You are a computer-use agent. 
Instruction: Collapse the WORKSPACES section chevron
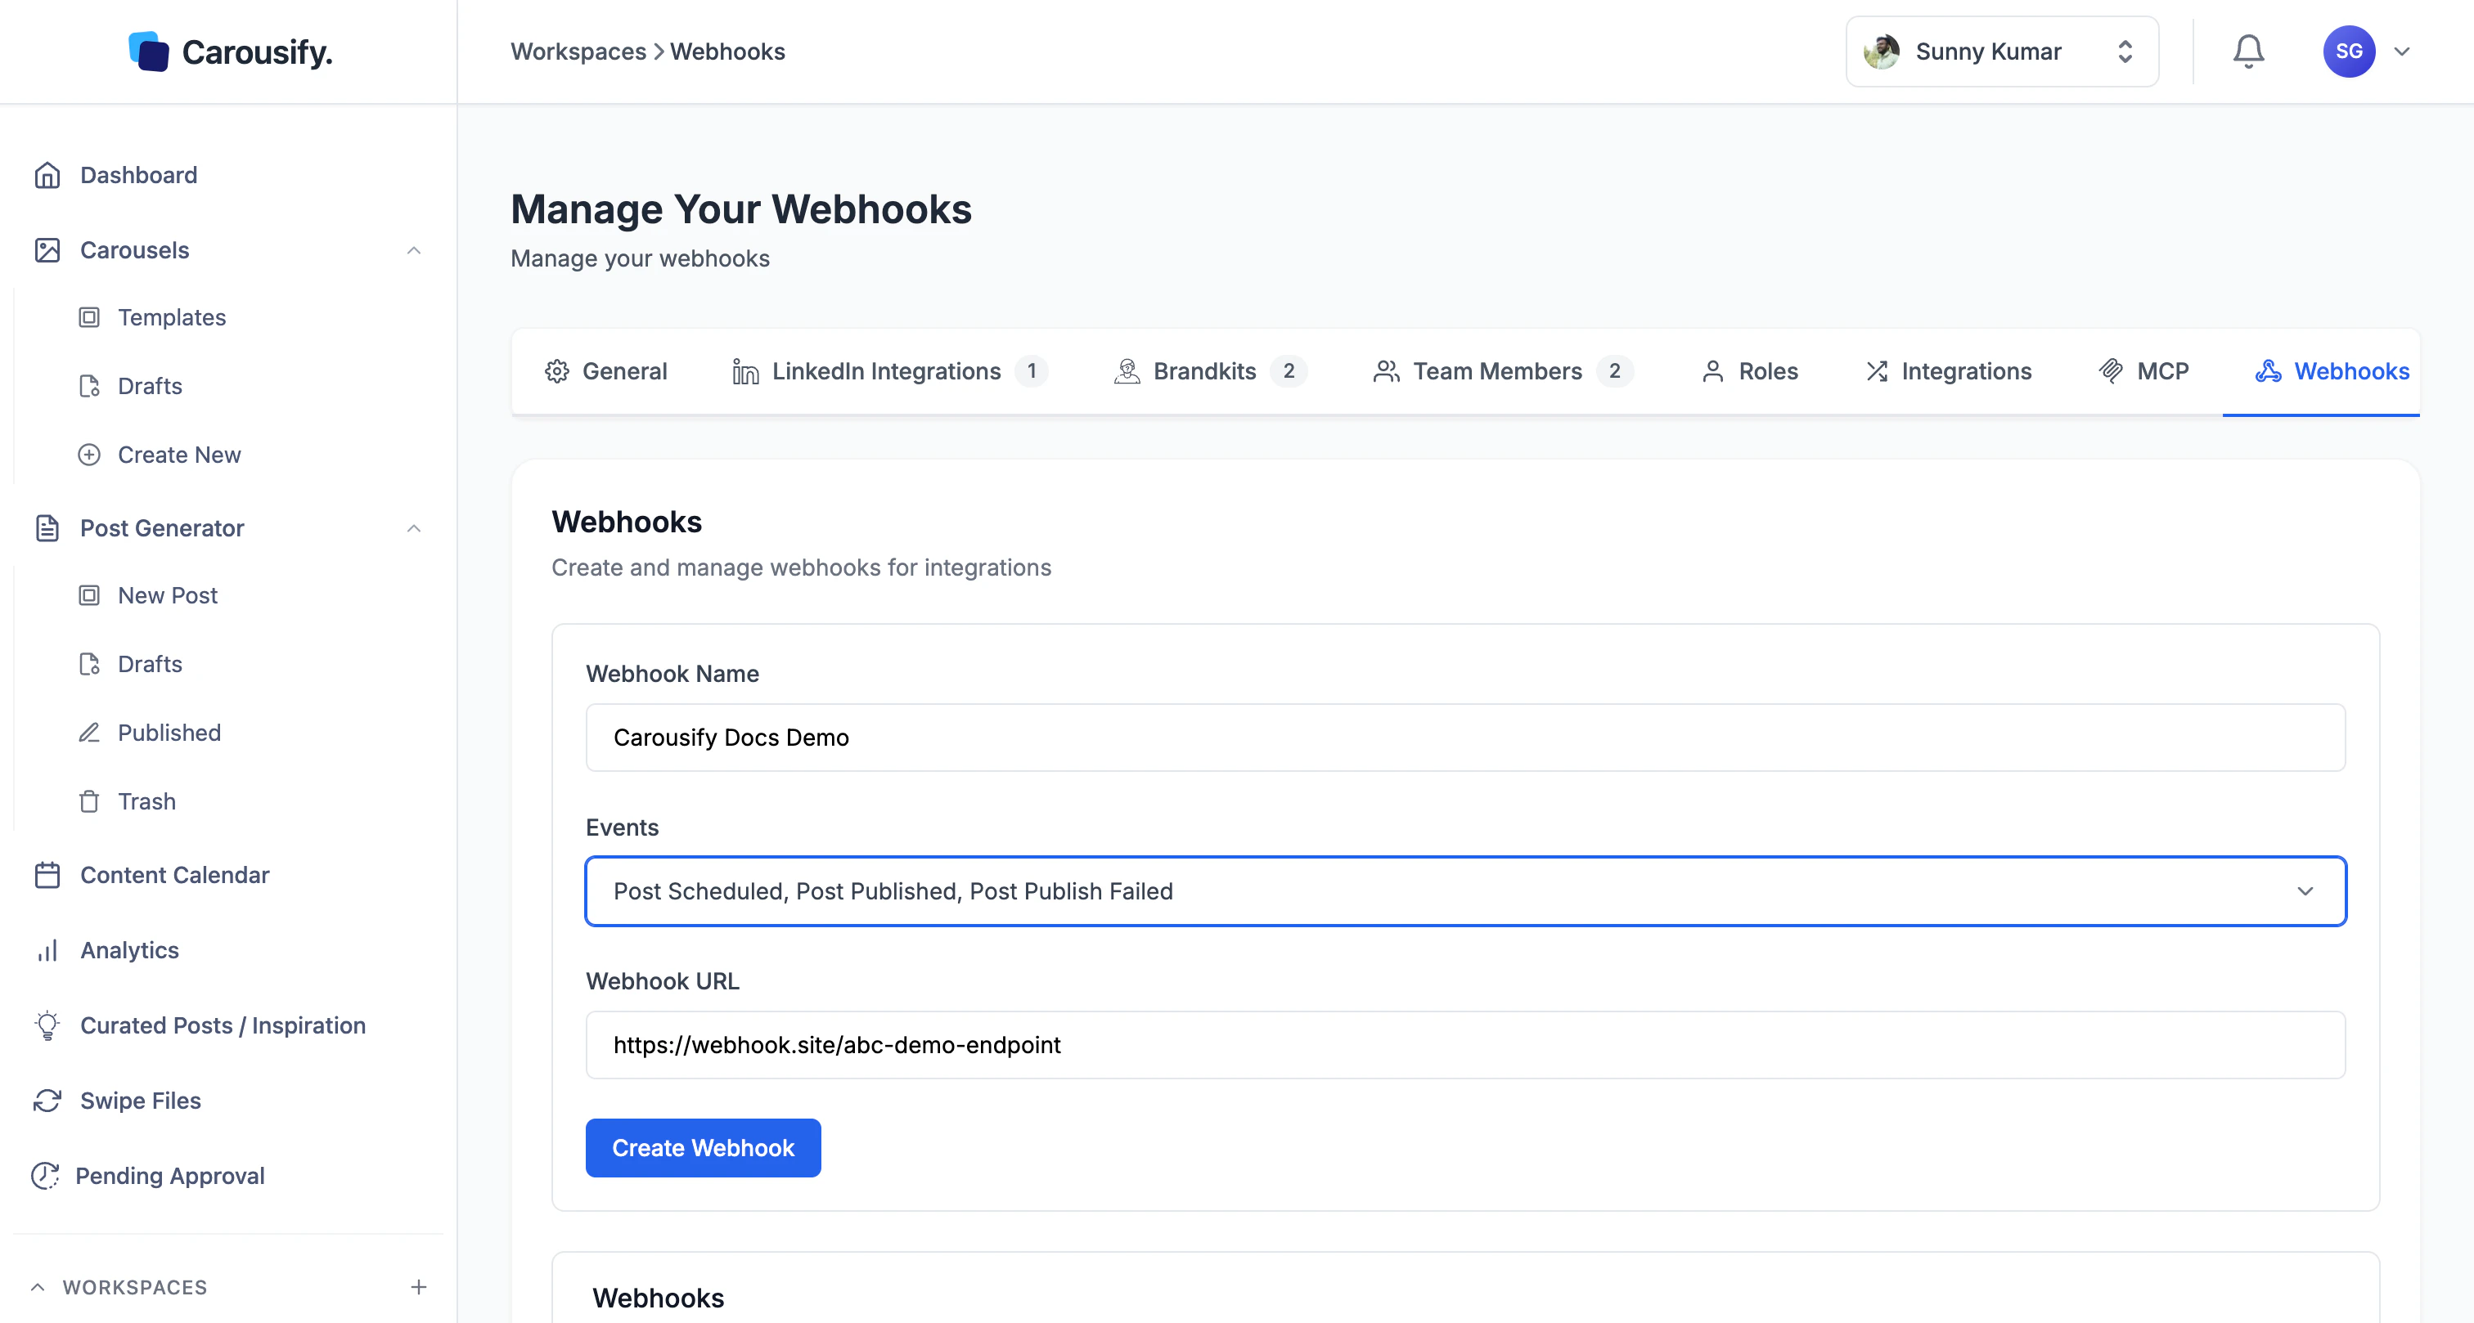(x=38, y=1286)
